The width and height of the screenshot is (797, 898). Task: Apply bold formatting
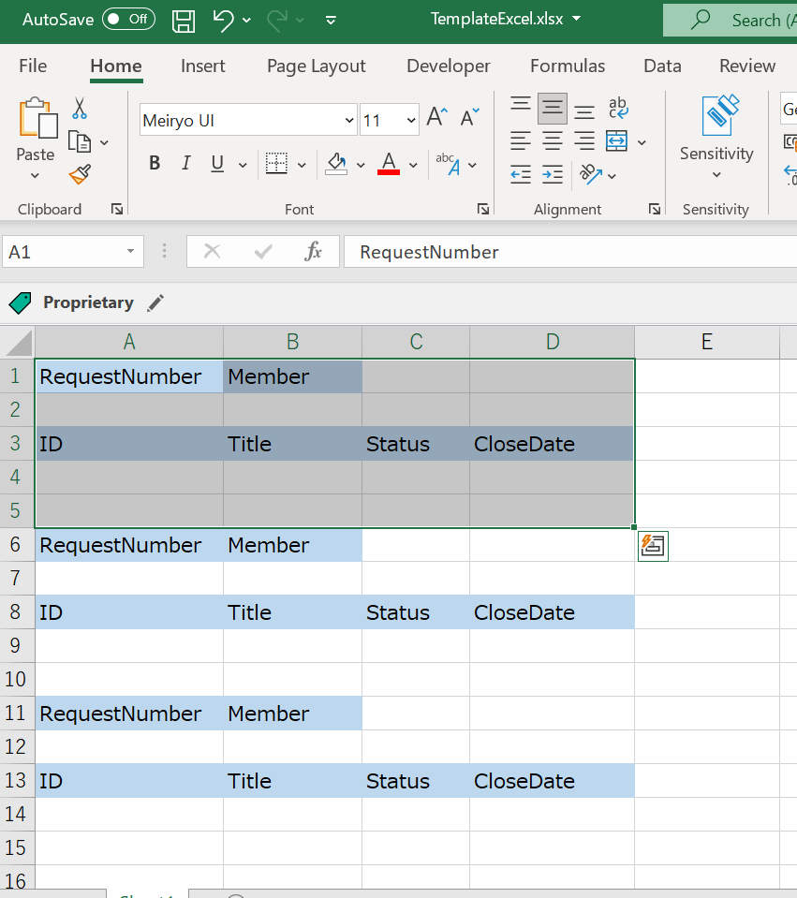pyautogui.click(x=154, y=163)
